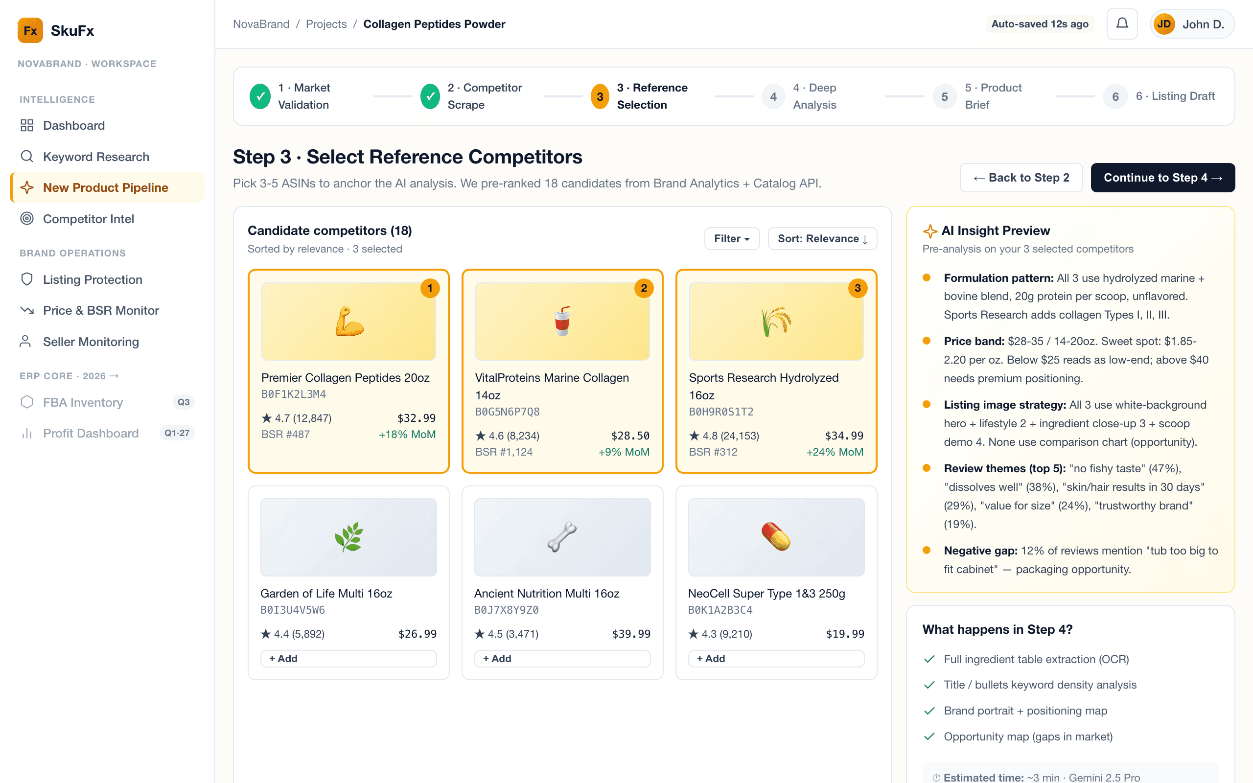Switch to Market Validation step

pos(304,96)
